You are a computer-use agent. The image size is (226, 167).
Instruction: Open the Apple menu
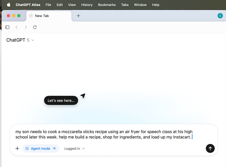tap(9, 5)
